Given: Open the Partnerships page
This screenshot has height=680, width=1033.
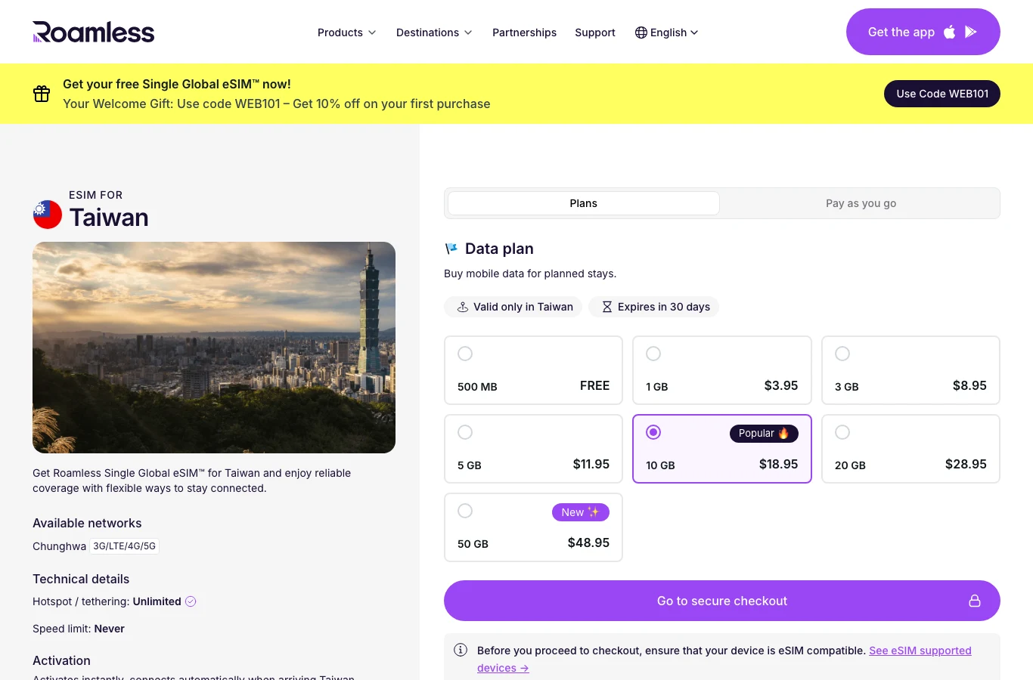Looking at the screenshot, I should point(524,32).
